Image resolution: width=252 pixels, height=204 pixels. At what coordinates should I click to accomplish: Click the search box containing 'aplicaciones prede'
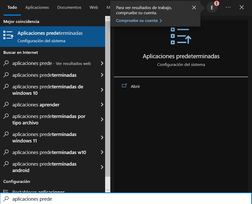click(x=126, y=199)
